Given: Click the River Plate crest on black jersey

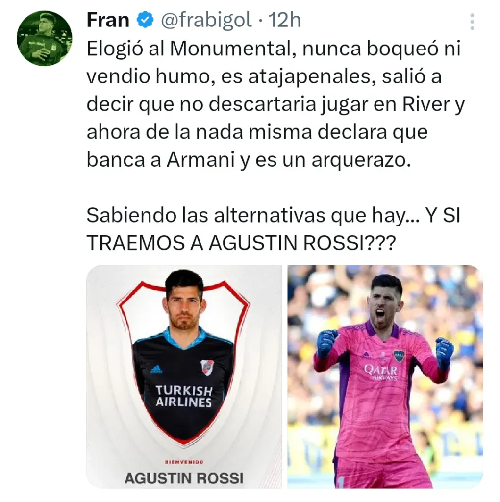Looking at the screenshot, I should pyautogui.click(x=207, y=368).
